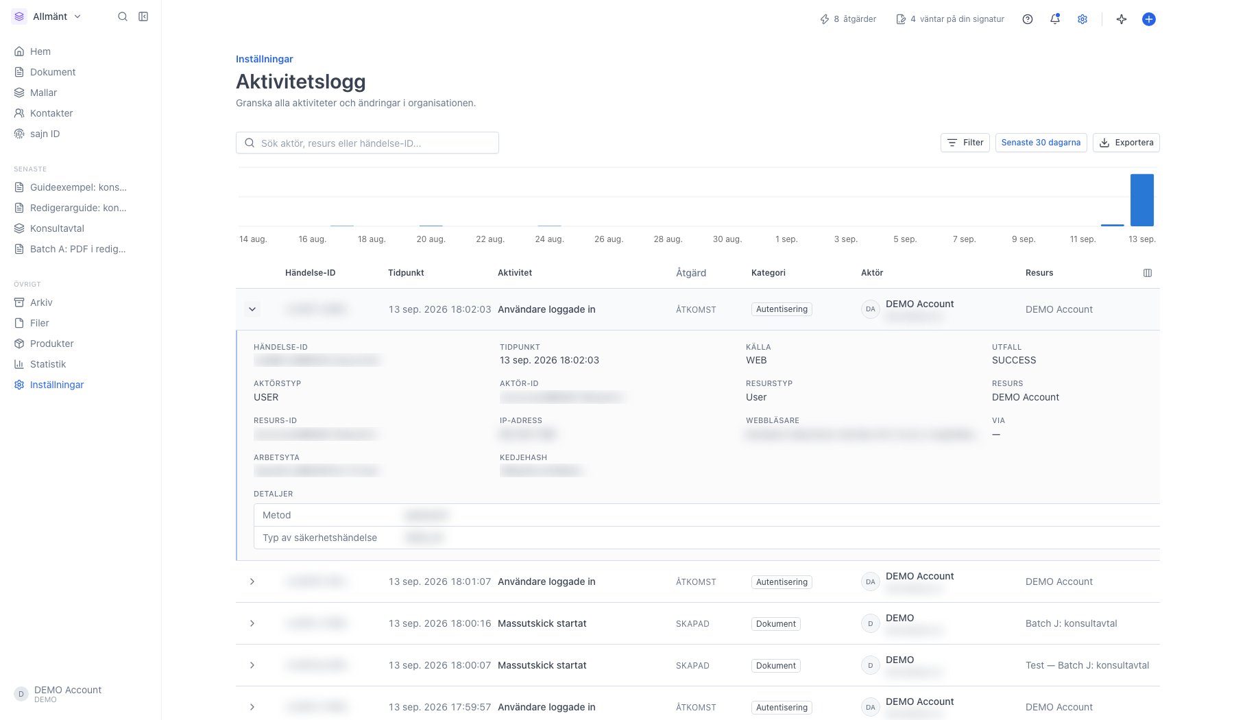Click the blue plus create button
The height and width of the screenshot is (720, 1234).
tap(1149, 19)
